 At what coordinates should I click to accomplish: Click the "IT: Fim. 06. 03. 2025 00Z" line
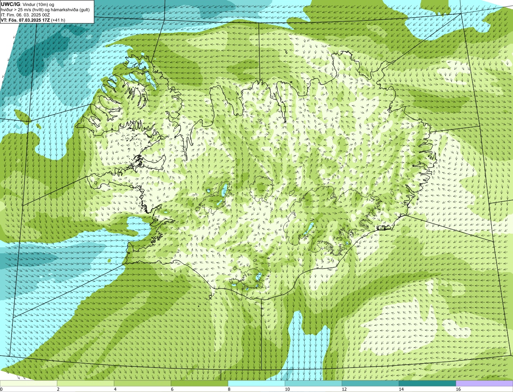pos(26,15)
